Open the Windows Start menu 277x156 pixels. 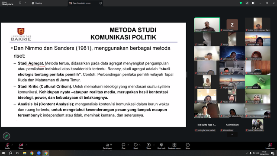(3, 153)
